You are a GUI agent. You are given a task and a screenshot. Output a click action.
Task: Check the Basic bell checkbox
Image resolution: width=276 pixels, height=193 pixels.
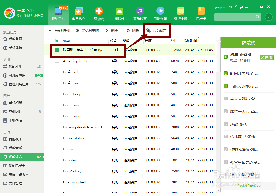tap(57, 72)
